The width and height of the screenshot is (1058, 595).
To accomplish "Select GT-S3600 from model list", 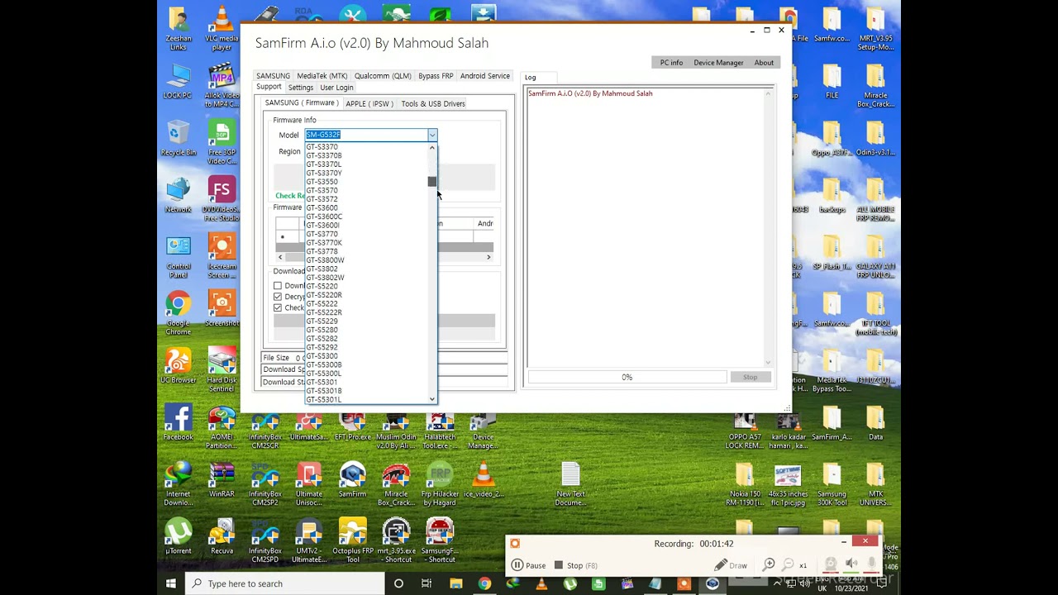I will click(322, 208).
